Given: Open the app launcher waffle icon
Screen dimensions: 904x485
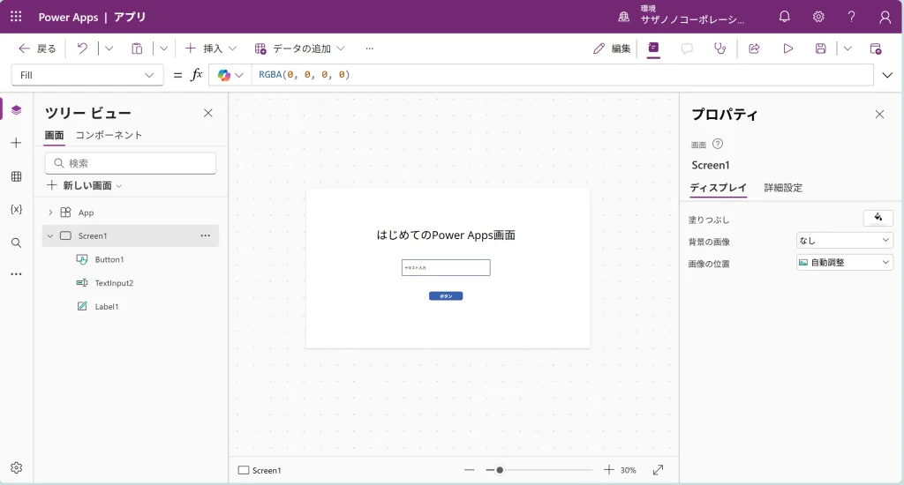Looking at the screenshot, I should pyautogui.click(x=16, y=17).
